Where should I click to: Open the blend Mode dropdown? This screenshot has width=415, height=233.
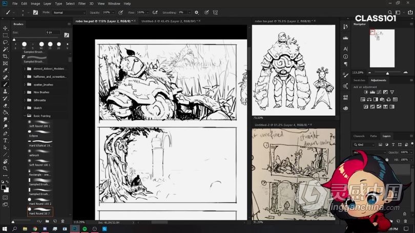pos(69,12)
